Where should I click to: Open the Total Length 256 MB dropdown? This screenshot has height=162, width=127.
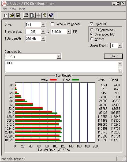click(x=43, y=39)
